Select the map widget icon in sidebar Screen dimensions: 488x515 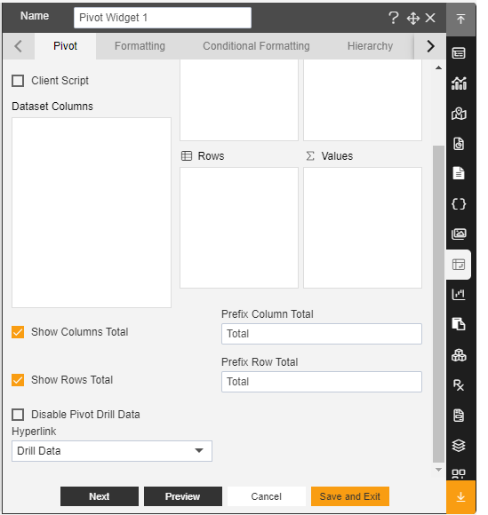[459, 114]
